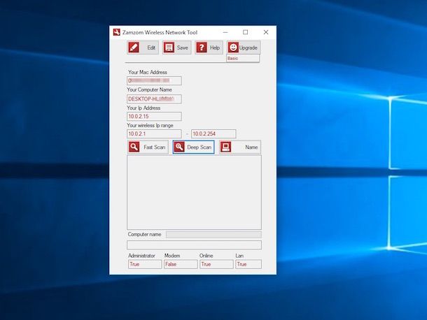
Task: Click the empty scan results list
Action: [x=194, y=193]
